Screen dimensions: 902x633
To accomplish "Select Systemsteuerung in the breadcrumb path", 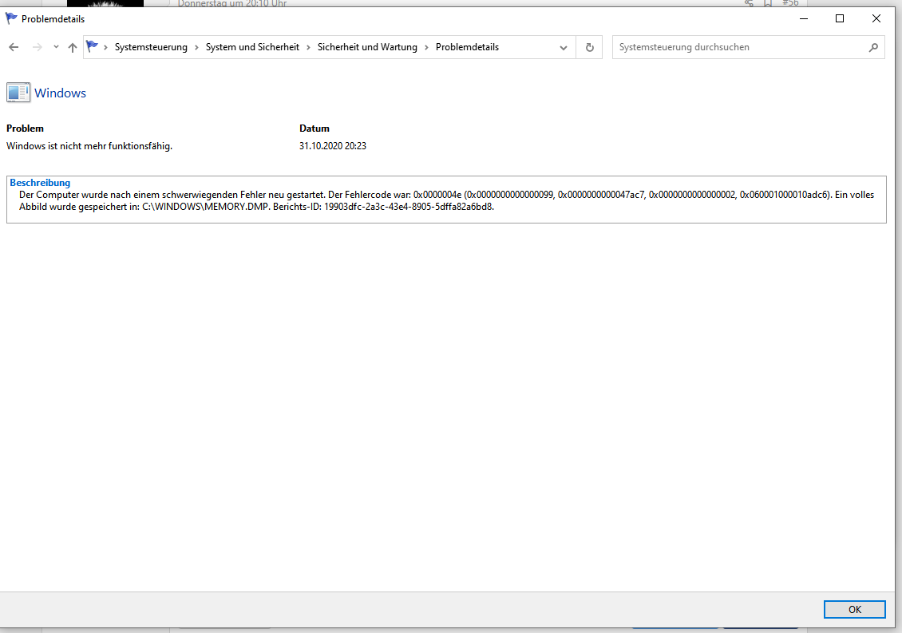I will click(151, 47).
